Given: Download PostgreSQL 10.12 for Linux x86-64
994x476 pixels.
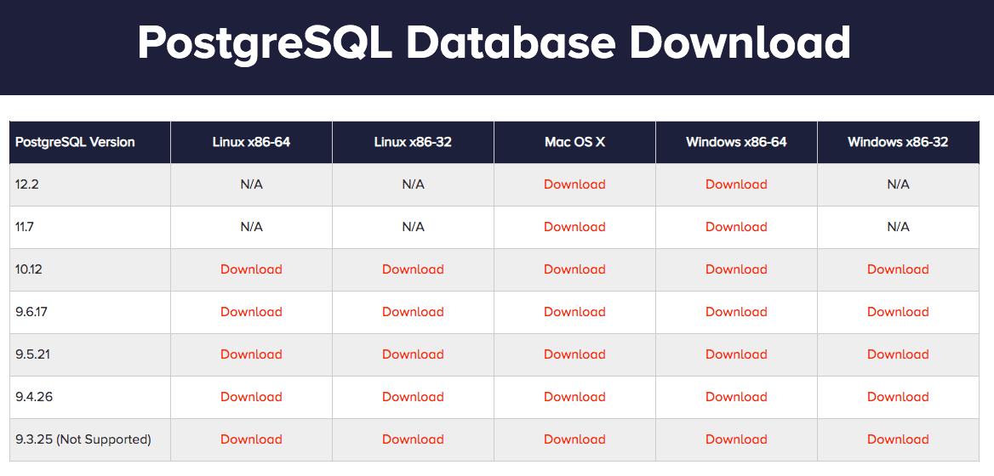Looking at the screenshot, I should coord(251,269).
